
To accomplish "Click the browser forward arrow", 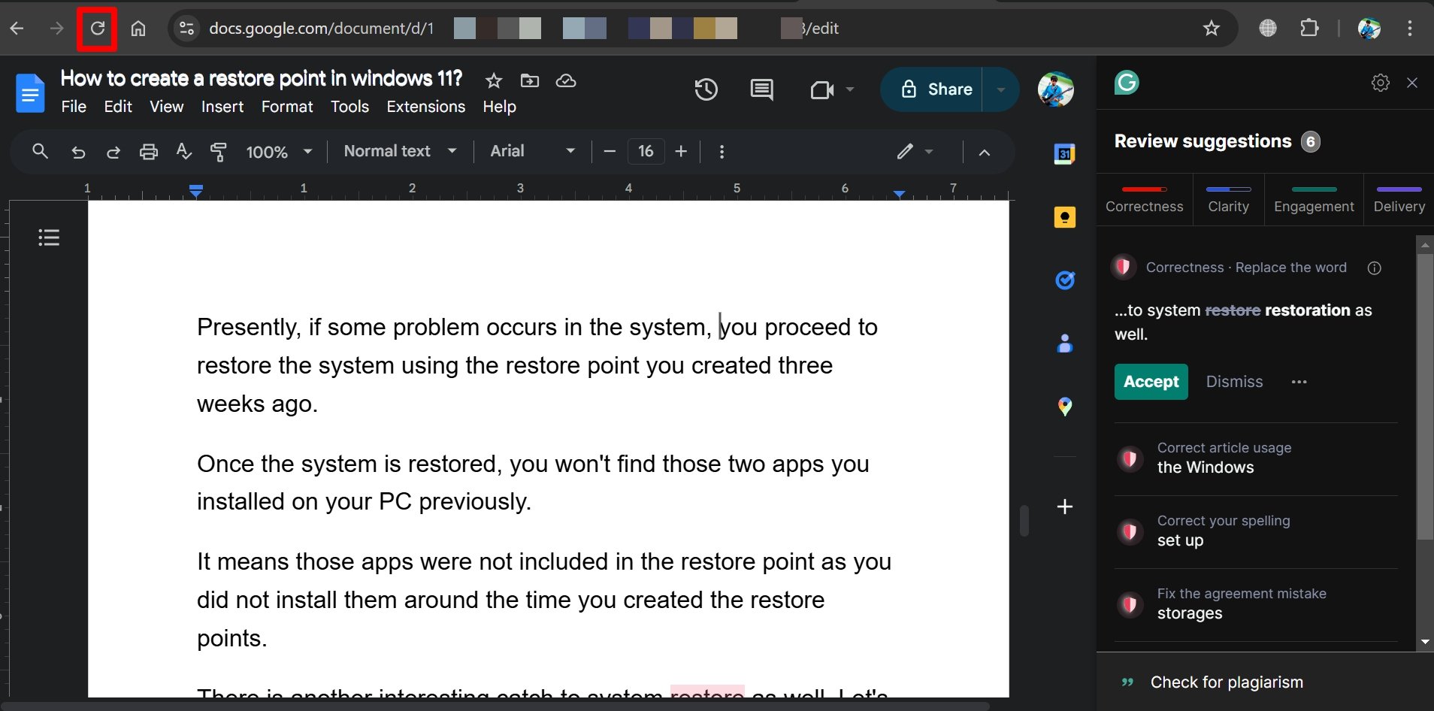I will 57,29.
